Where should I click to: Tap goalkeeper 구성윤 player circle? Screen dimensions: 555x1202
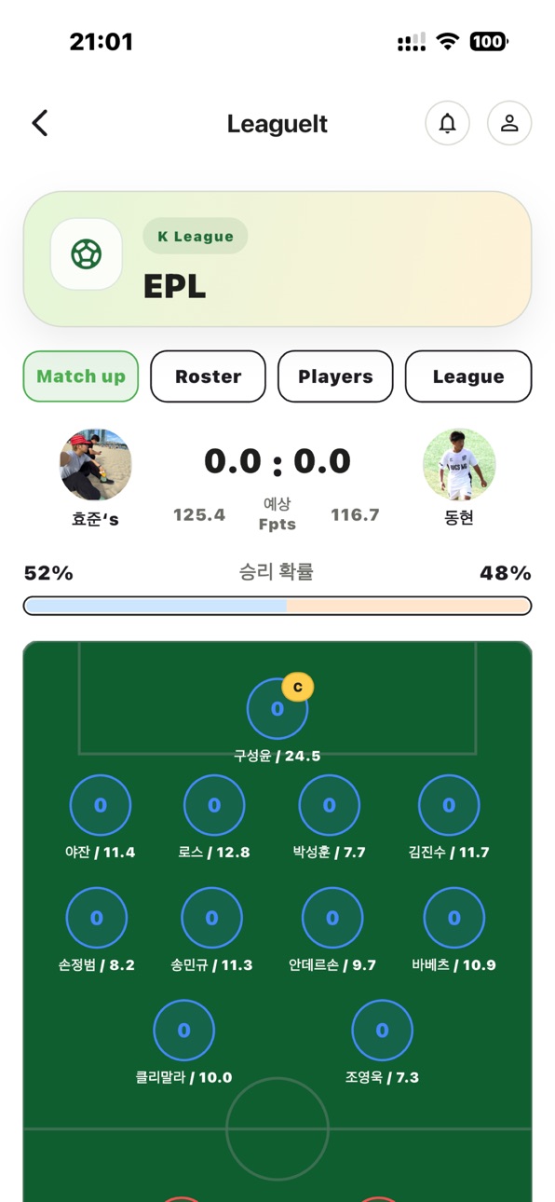[277, 709]
